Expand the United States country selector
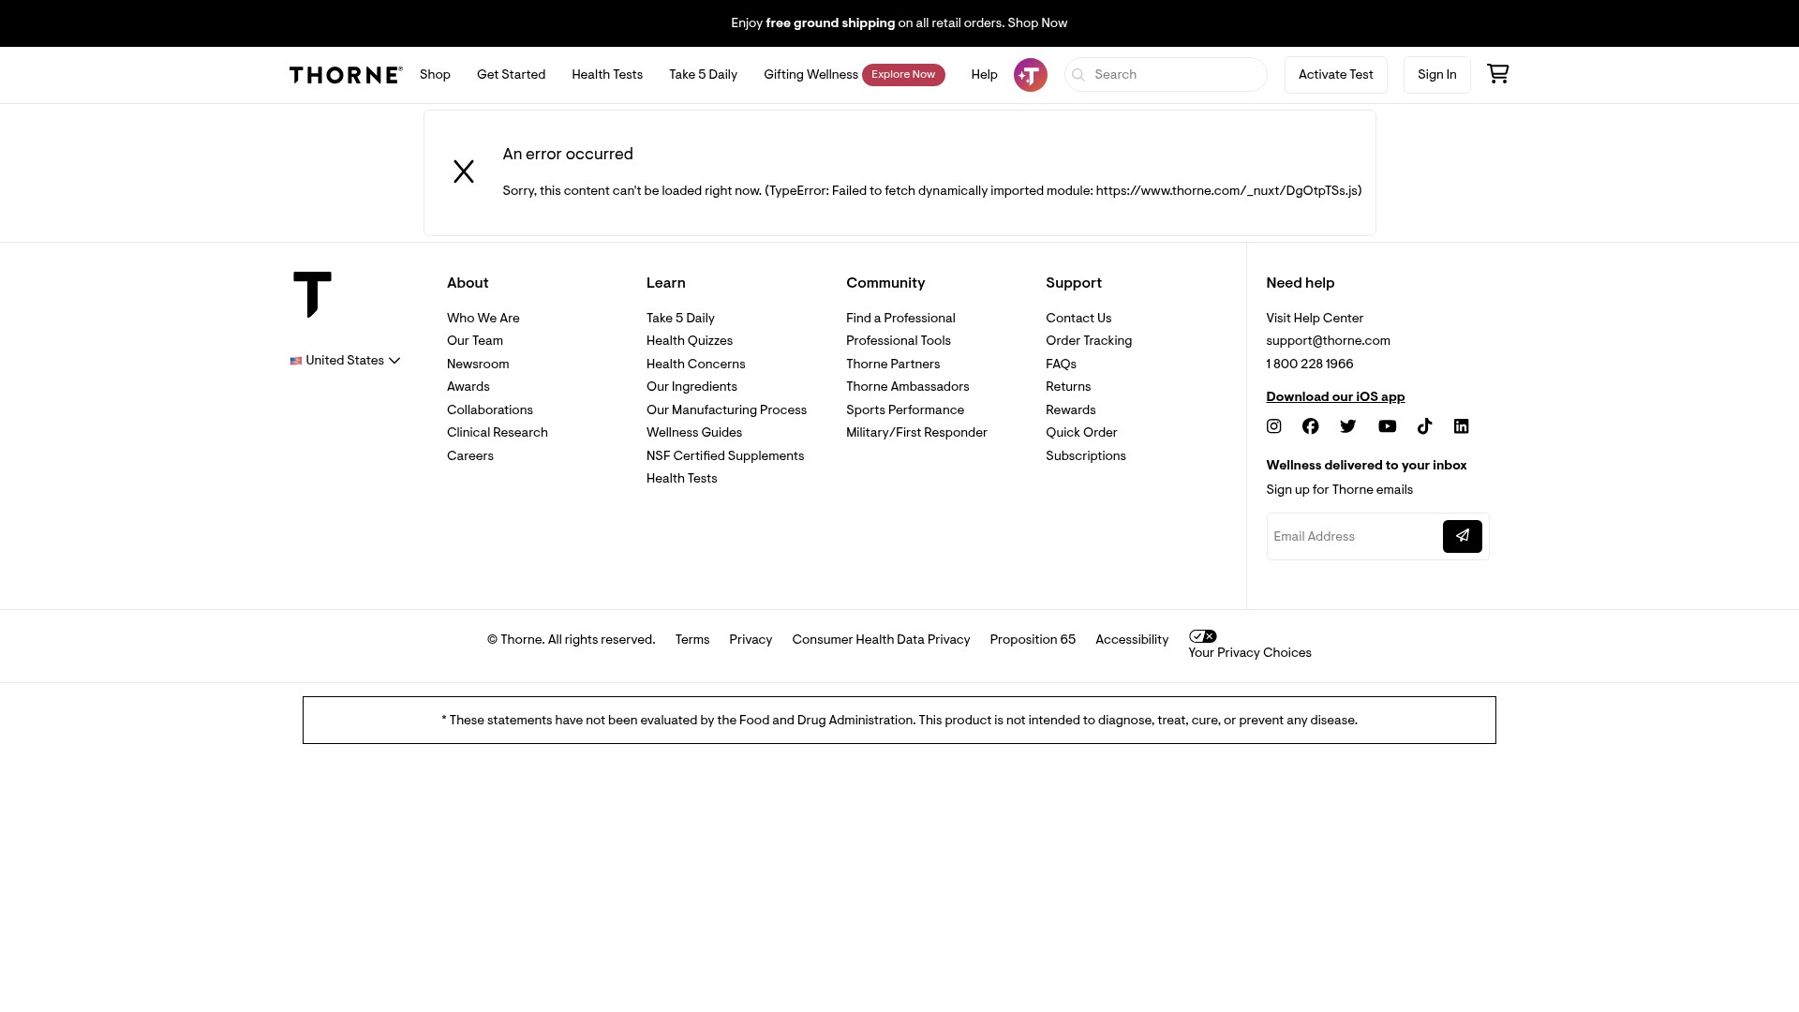1799x1012 pixels. tap(346, 361)
